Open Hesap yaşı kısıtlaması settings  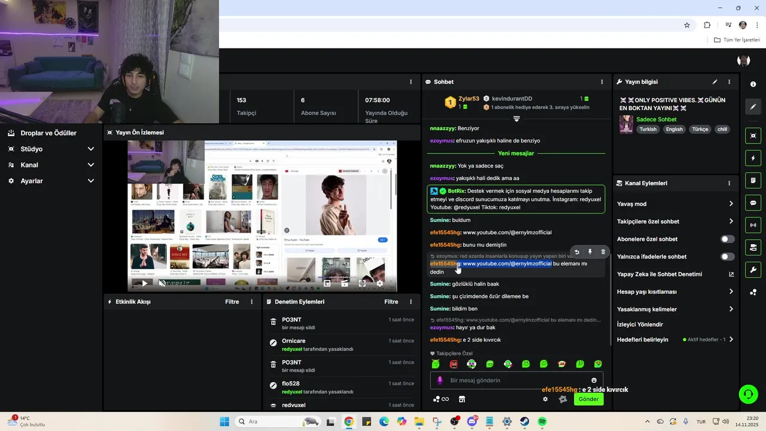tap(675, 292)
